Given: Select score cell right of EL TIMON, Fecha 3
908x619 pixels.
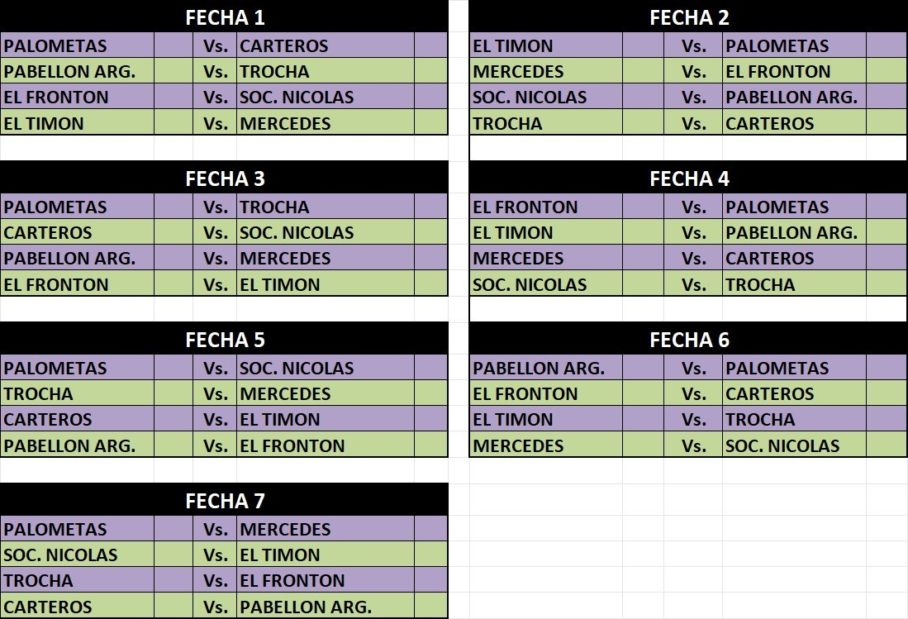Looking at the screenshot, I should click(x=430, y=285).
